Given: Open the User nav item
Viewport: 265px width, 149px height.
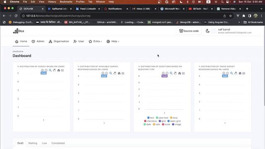Looking at the screenshot, I should (79, 41).
